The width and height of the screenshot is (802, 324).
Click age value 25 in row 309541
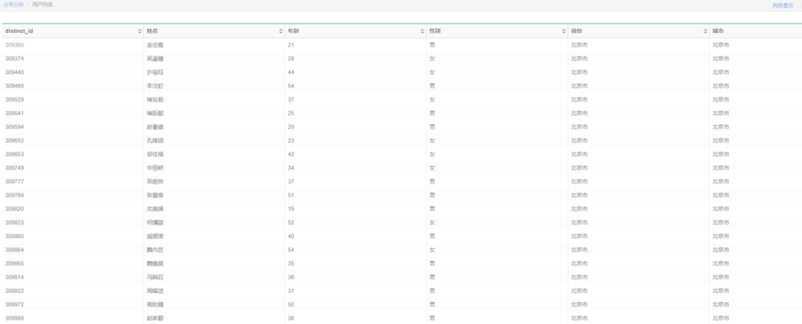(x=291, y=113)
